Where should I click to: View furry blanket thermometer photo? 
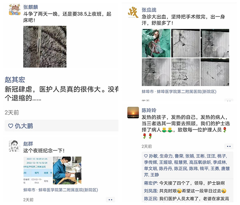coord(45,46)
